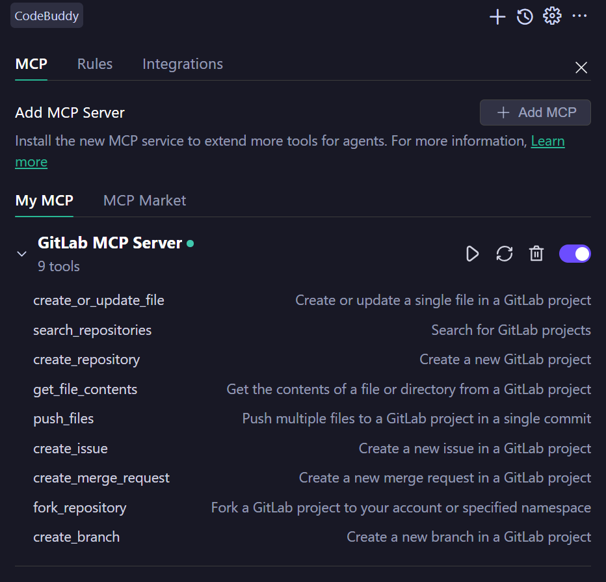Disable the GitLab MCP Server toggle

coord(575,254)
